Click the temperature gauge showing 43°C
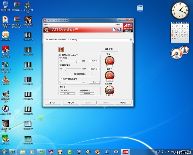 coord(109,61)
